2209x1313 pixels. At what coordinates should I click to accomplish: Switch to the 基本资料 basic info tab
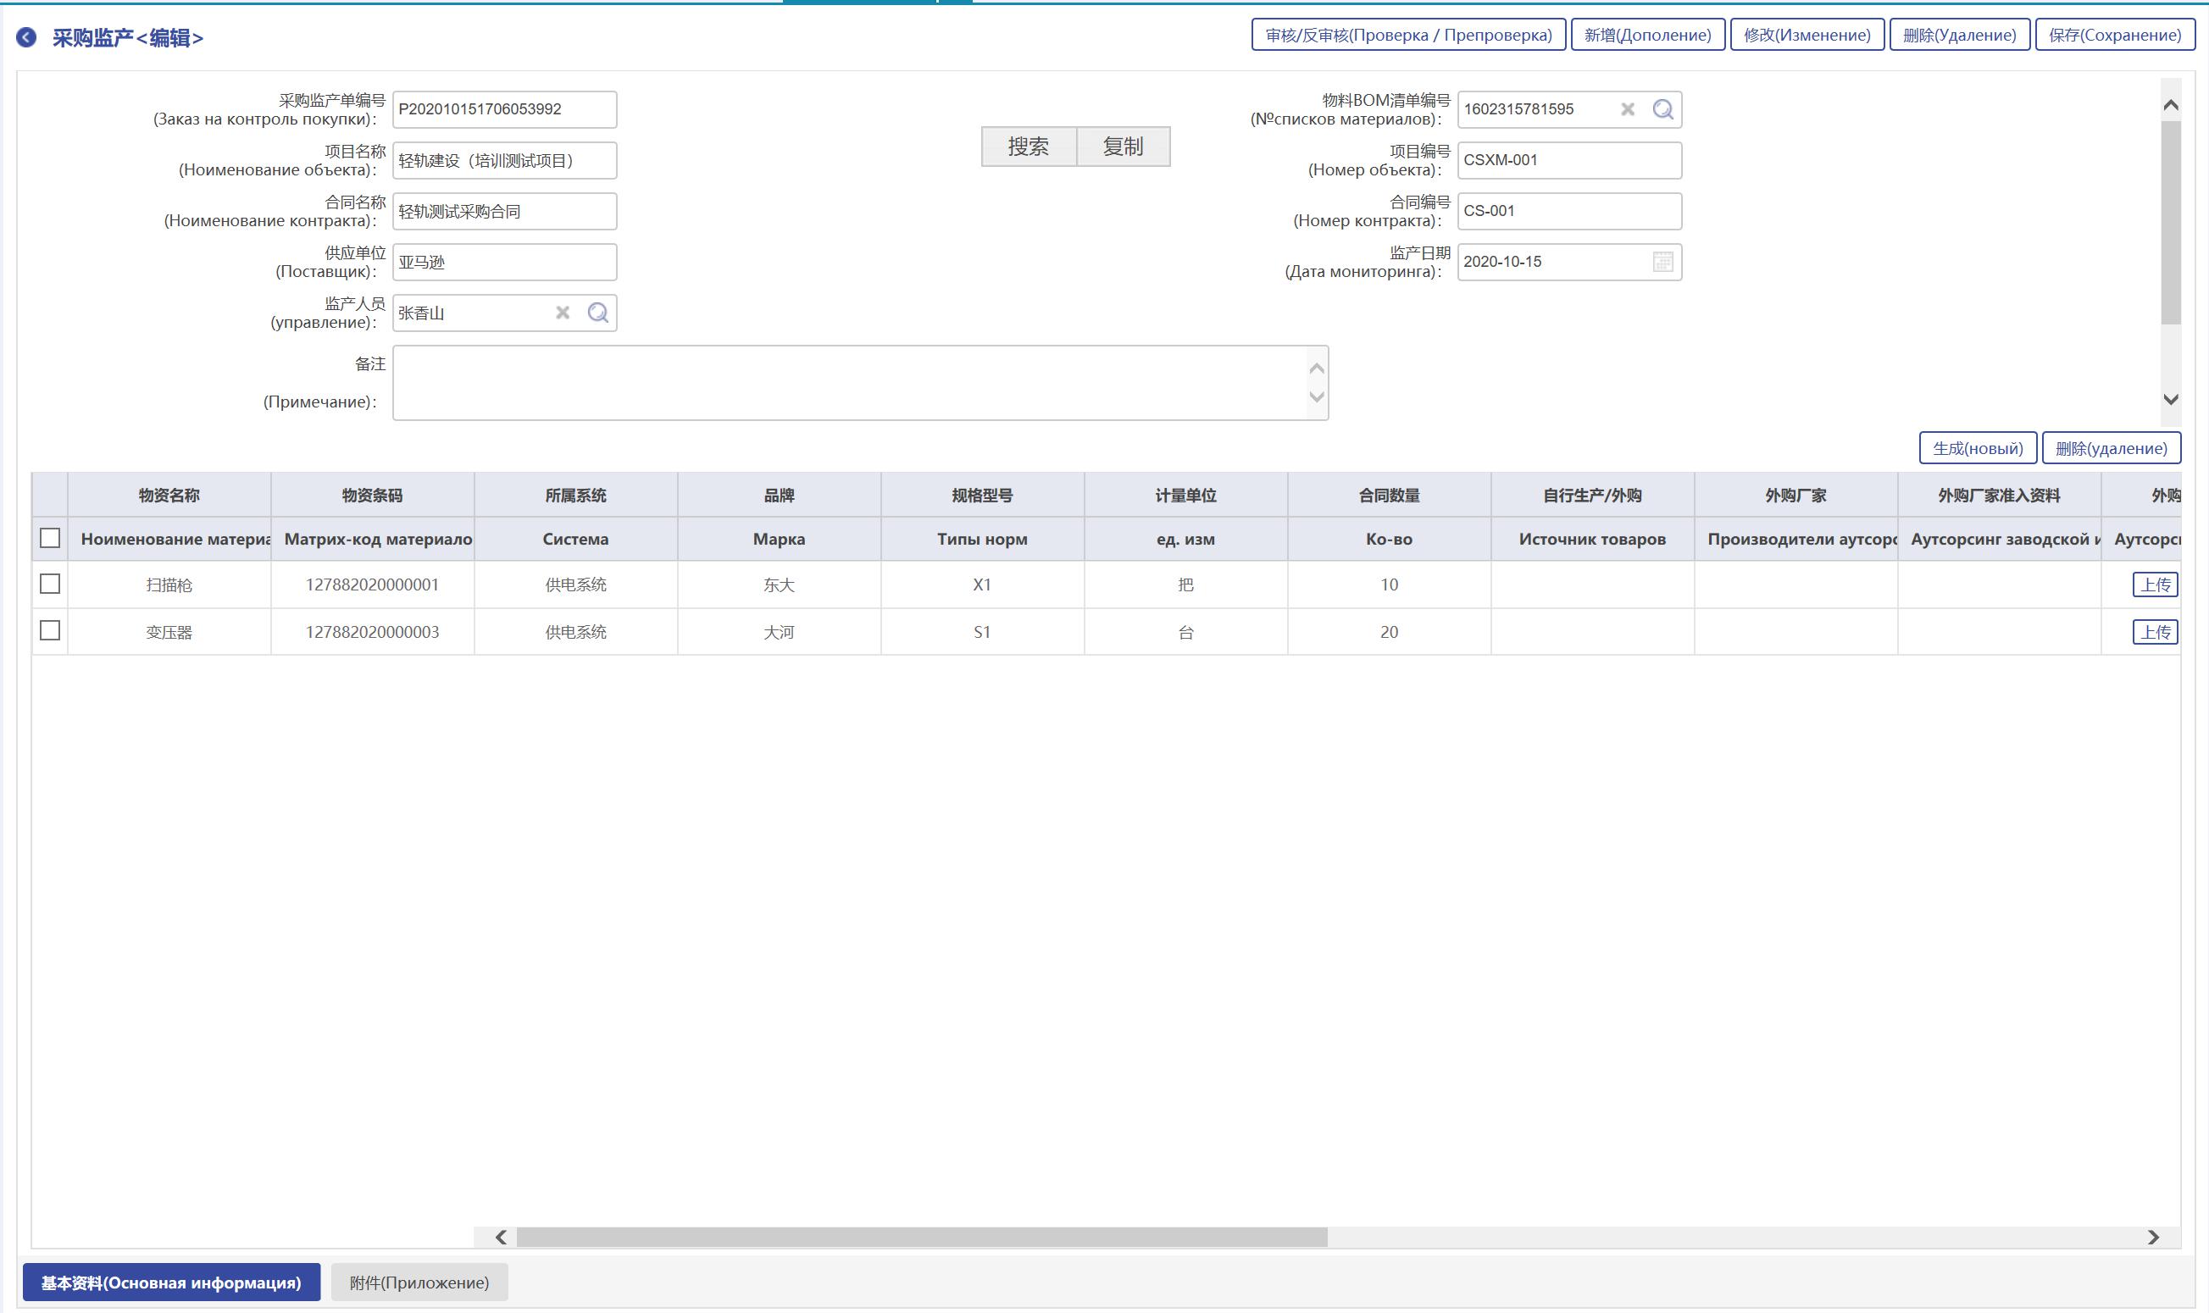[x=171, y=1282]
